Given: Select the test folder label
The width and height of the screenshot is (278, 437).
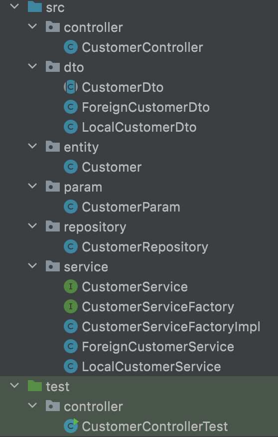Looking at the screenshot, I should [x=58, y=387].
